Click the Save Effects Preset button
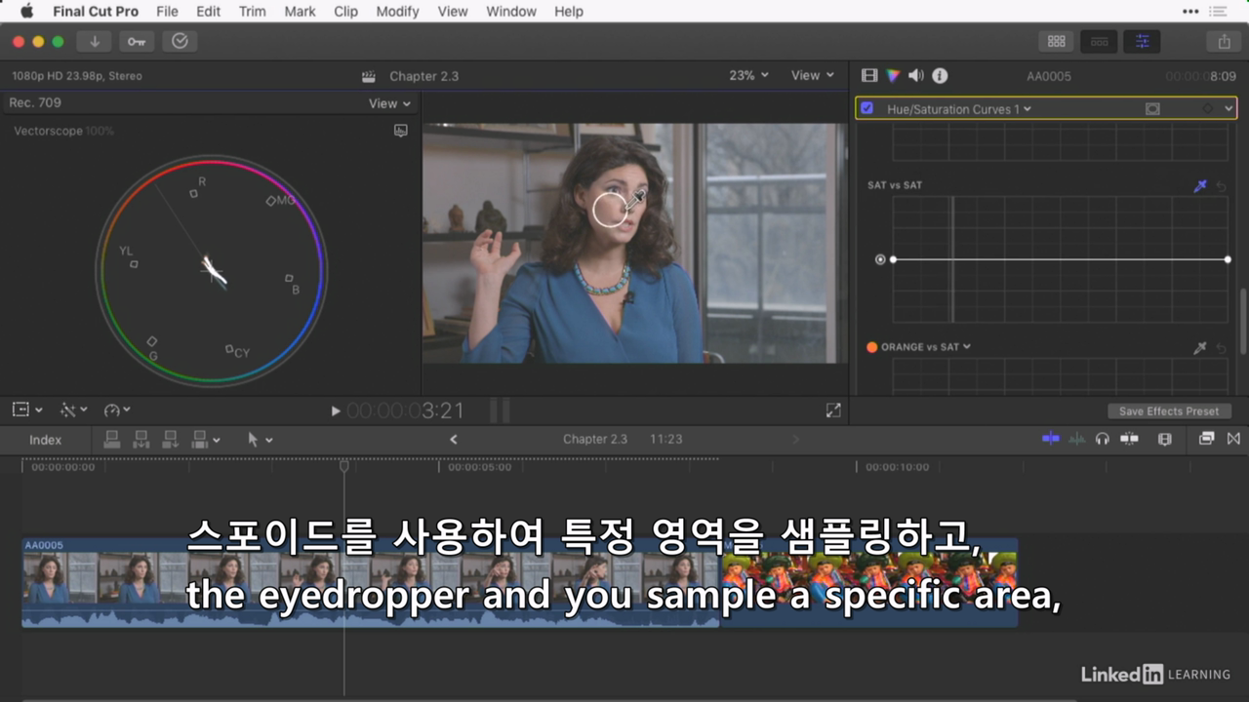 (x=1169, y=411)
